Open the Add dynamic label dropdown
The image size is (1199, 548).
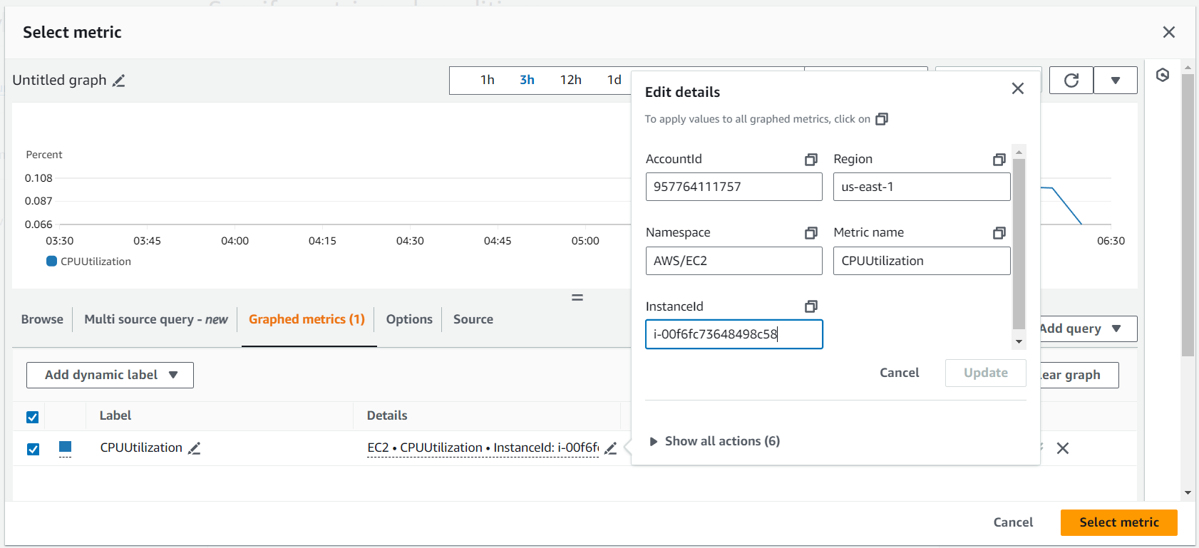(110, 375)
